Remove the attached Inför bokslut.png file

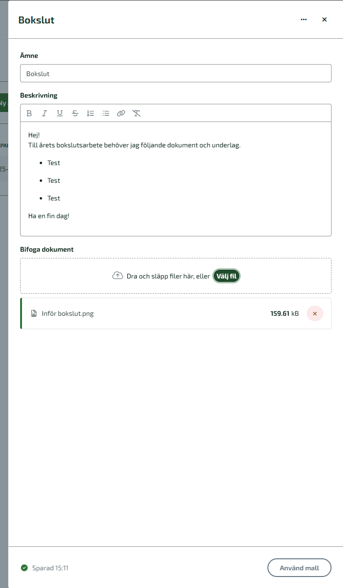click(315, 314)
